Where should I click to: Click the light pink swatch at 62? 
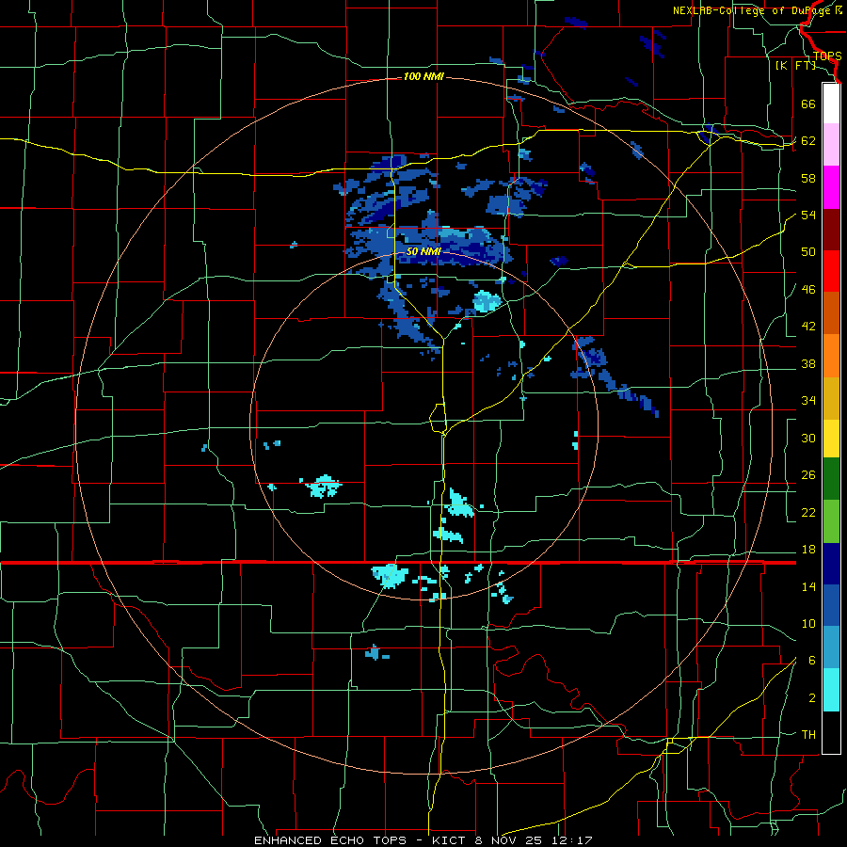(831, 145)
